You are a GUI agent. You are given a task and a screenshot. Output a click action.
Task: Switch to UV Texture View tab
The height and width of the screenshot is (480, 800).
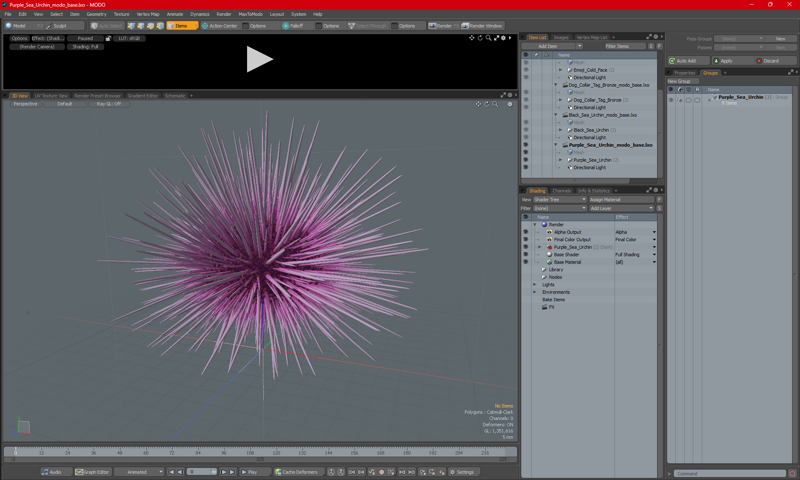coord(51,96)
